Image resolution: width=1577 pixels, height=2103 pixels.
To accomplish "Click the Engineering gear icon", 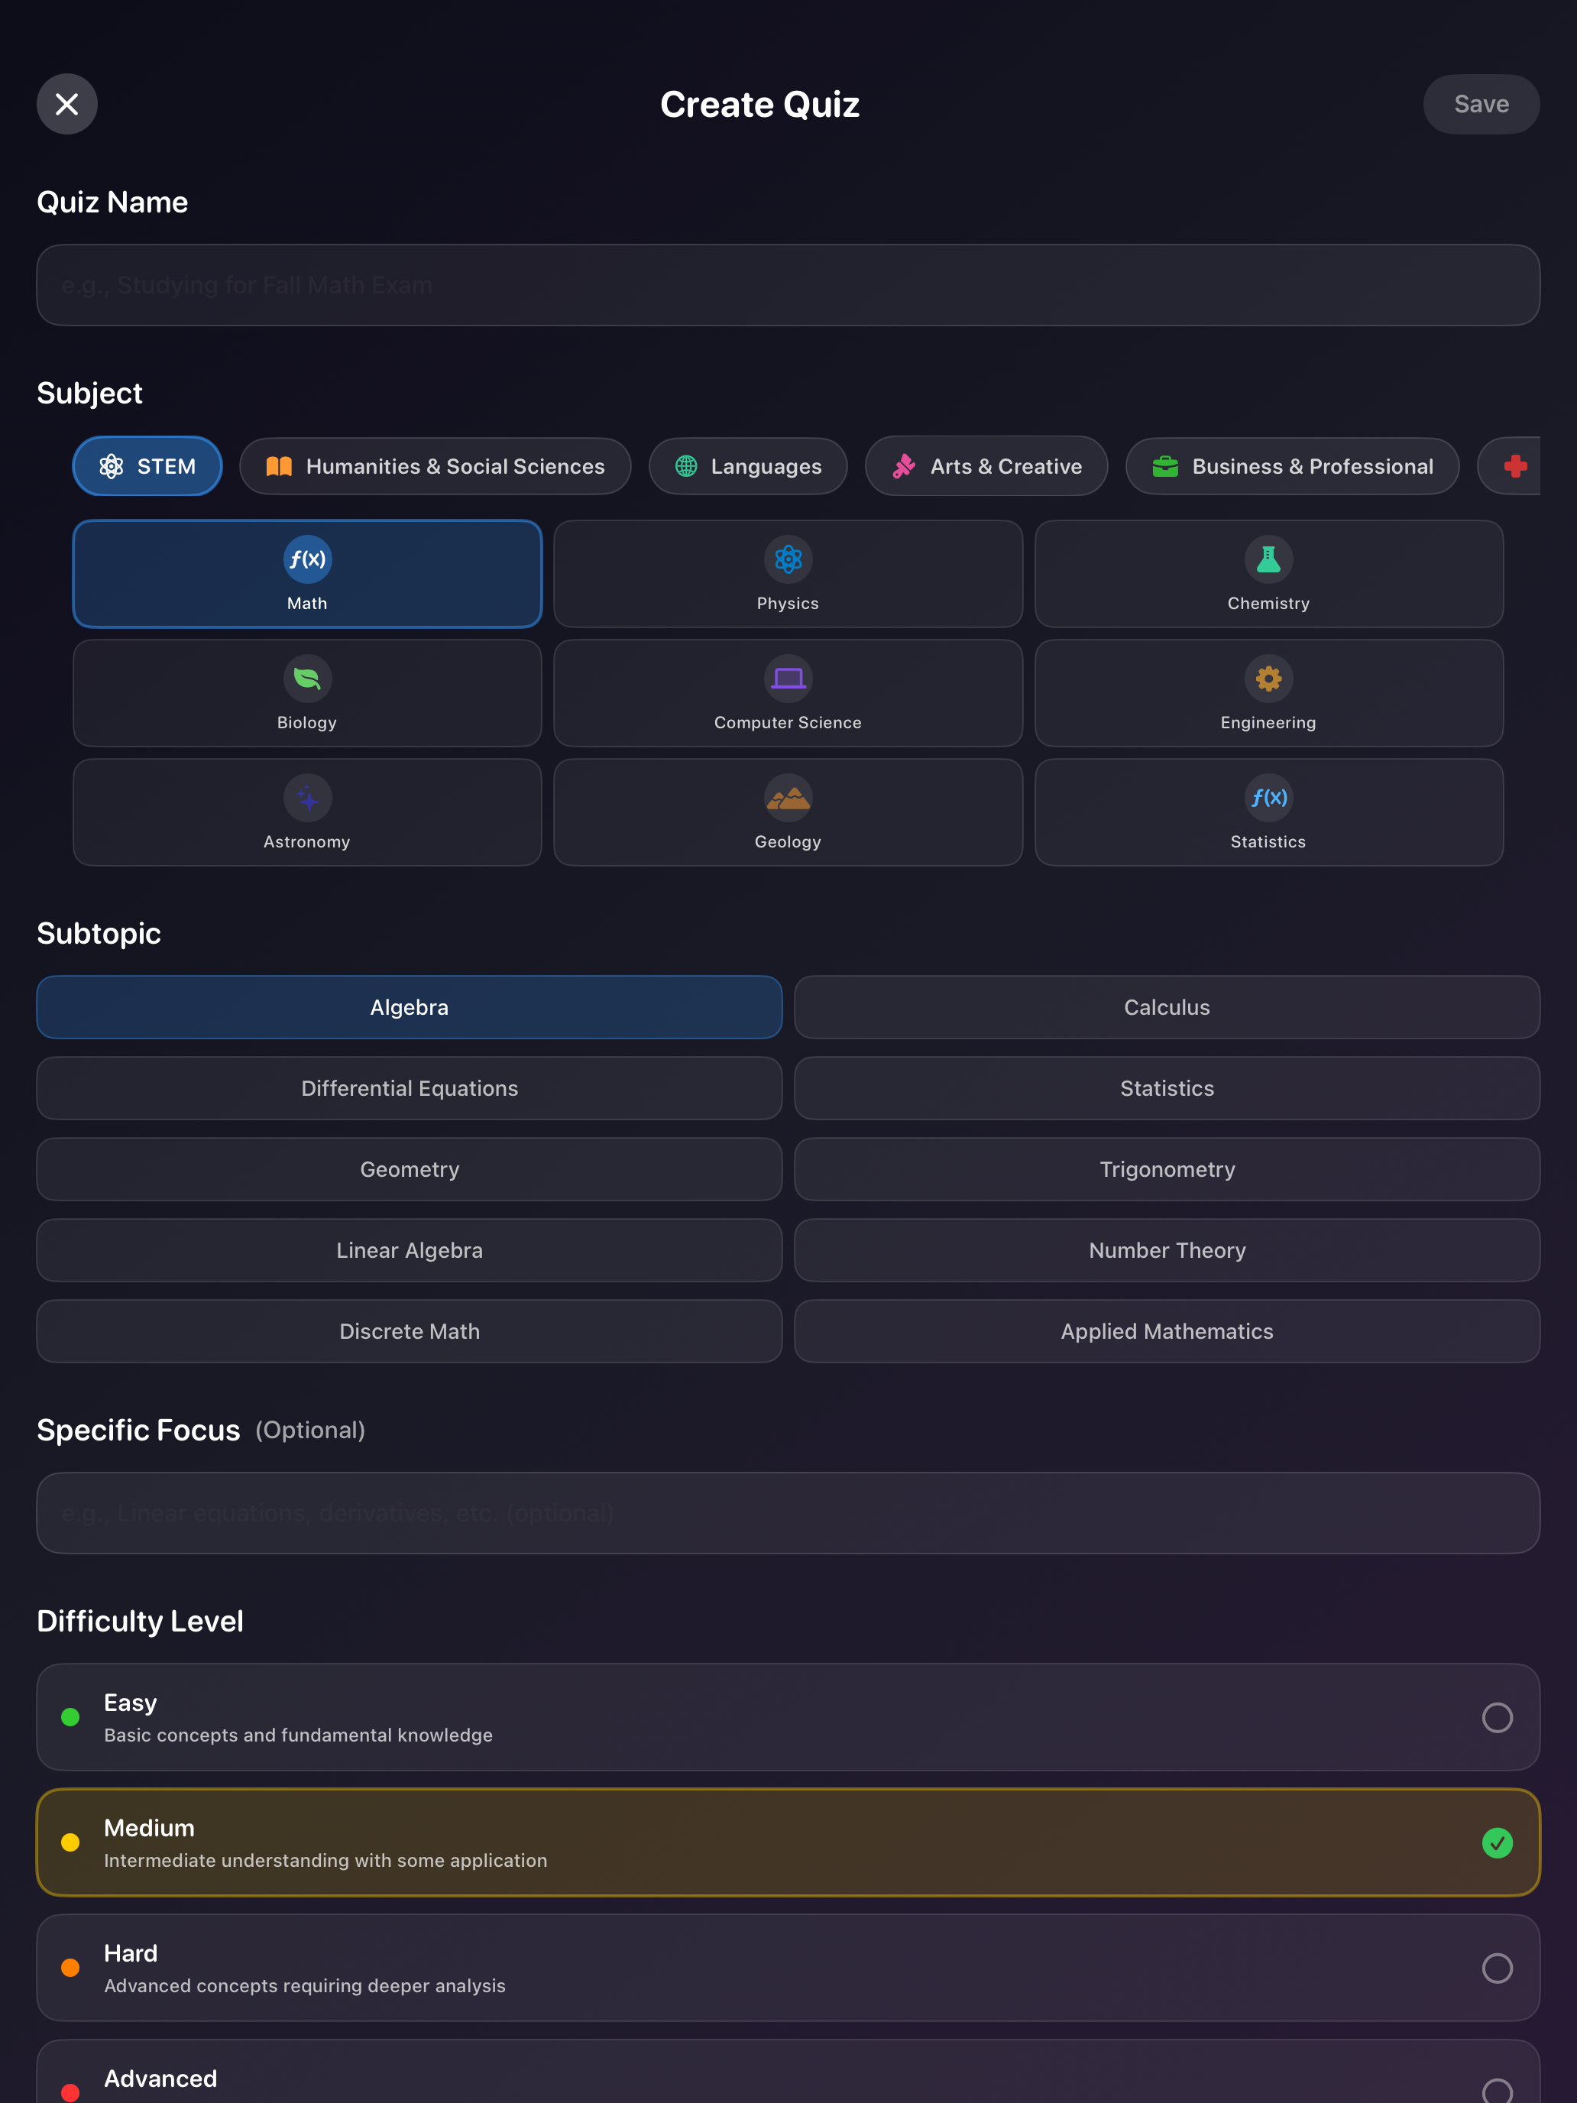I will tap(1268, 678).
